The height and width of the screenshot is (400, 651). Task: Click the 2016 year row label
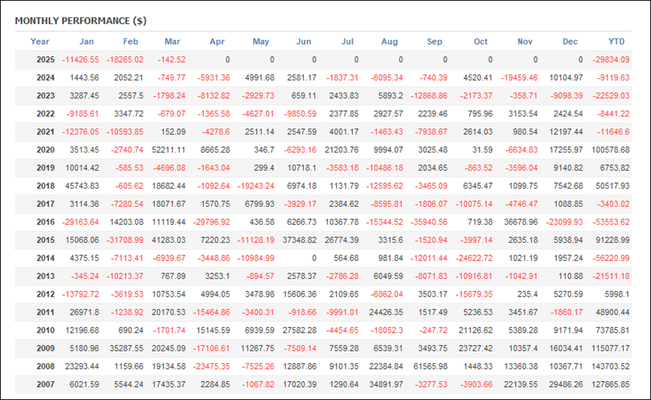[46, 222]
